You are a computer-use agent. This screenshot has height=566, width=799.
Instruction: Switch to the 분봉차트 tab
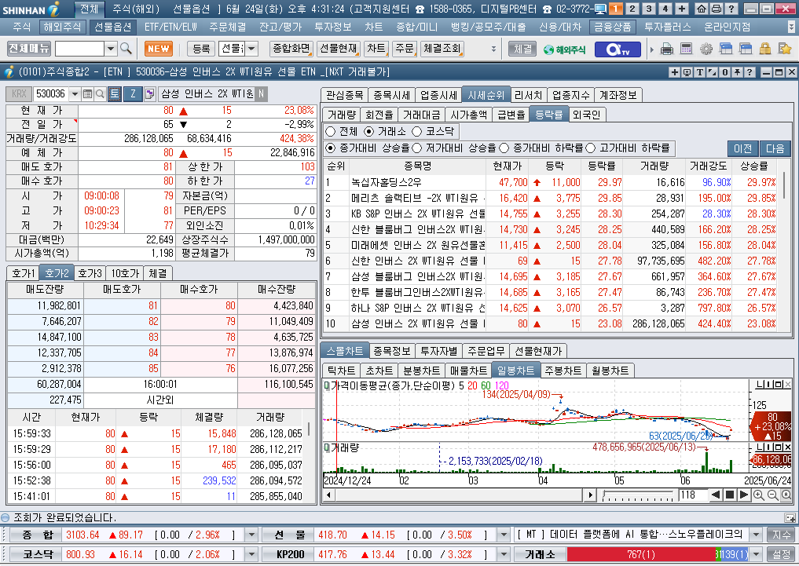(421, 371)
